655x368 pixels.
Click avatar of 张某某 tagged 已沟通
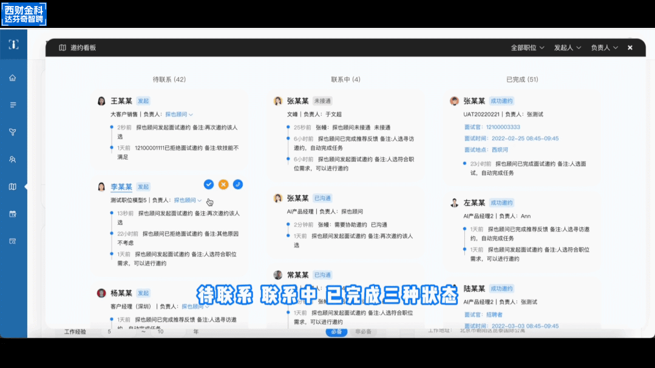(278, 198)
